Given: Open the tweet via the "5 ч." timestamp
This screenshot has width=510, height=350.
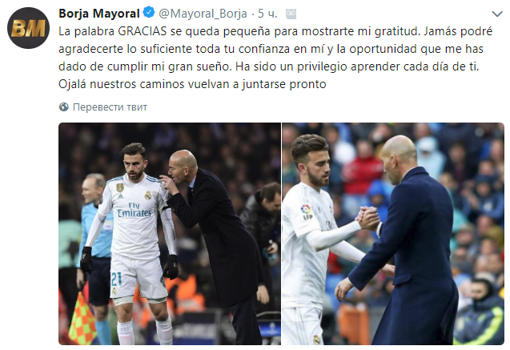Looking at the screenshot, I should click(267, 14).
